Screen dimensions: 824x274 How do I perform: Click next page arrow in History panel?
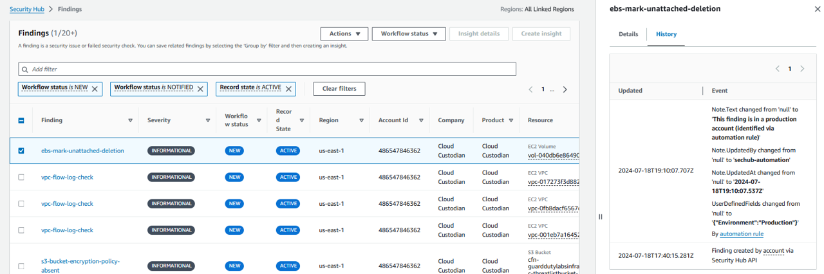click(x=802, y=69)
